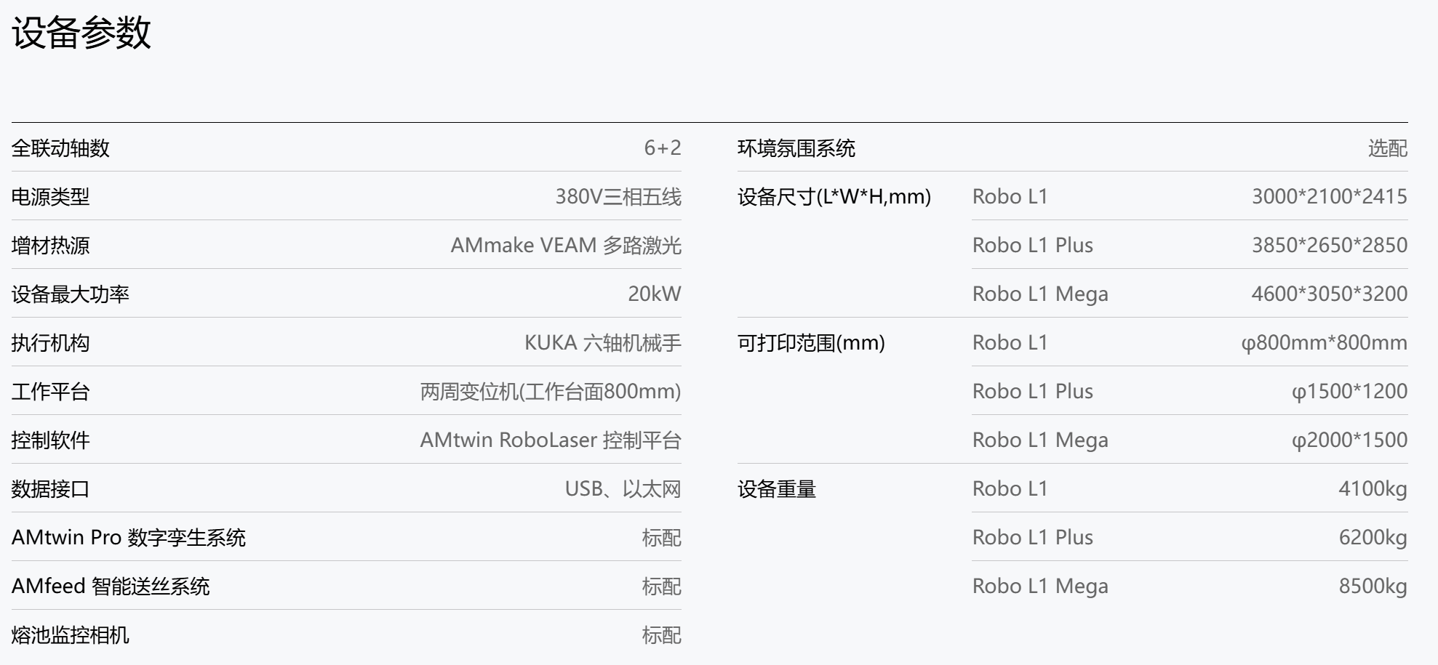Select the 20kW maximum power value
Image resolution: width=1438 pixels, height=665 pixels.
click(x=654, y=294)
